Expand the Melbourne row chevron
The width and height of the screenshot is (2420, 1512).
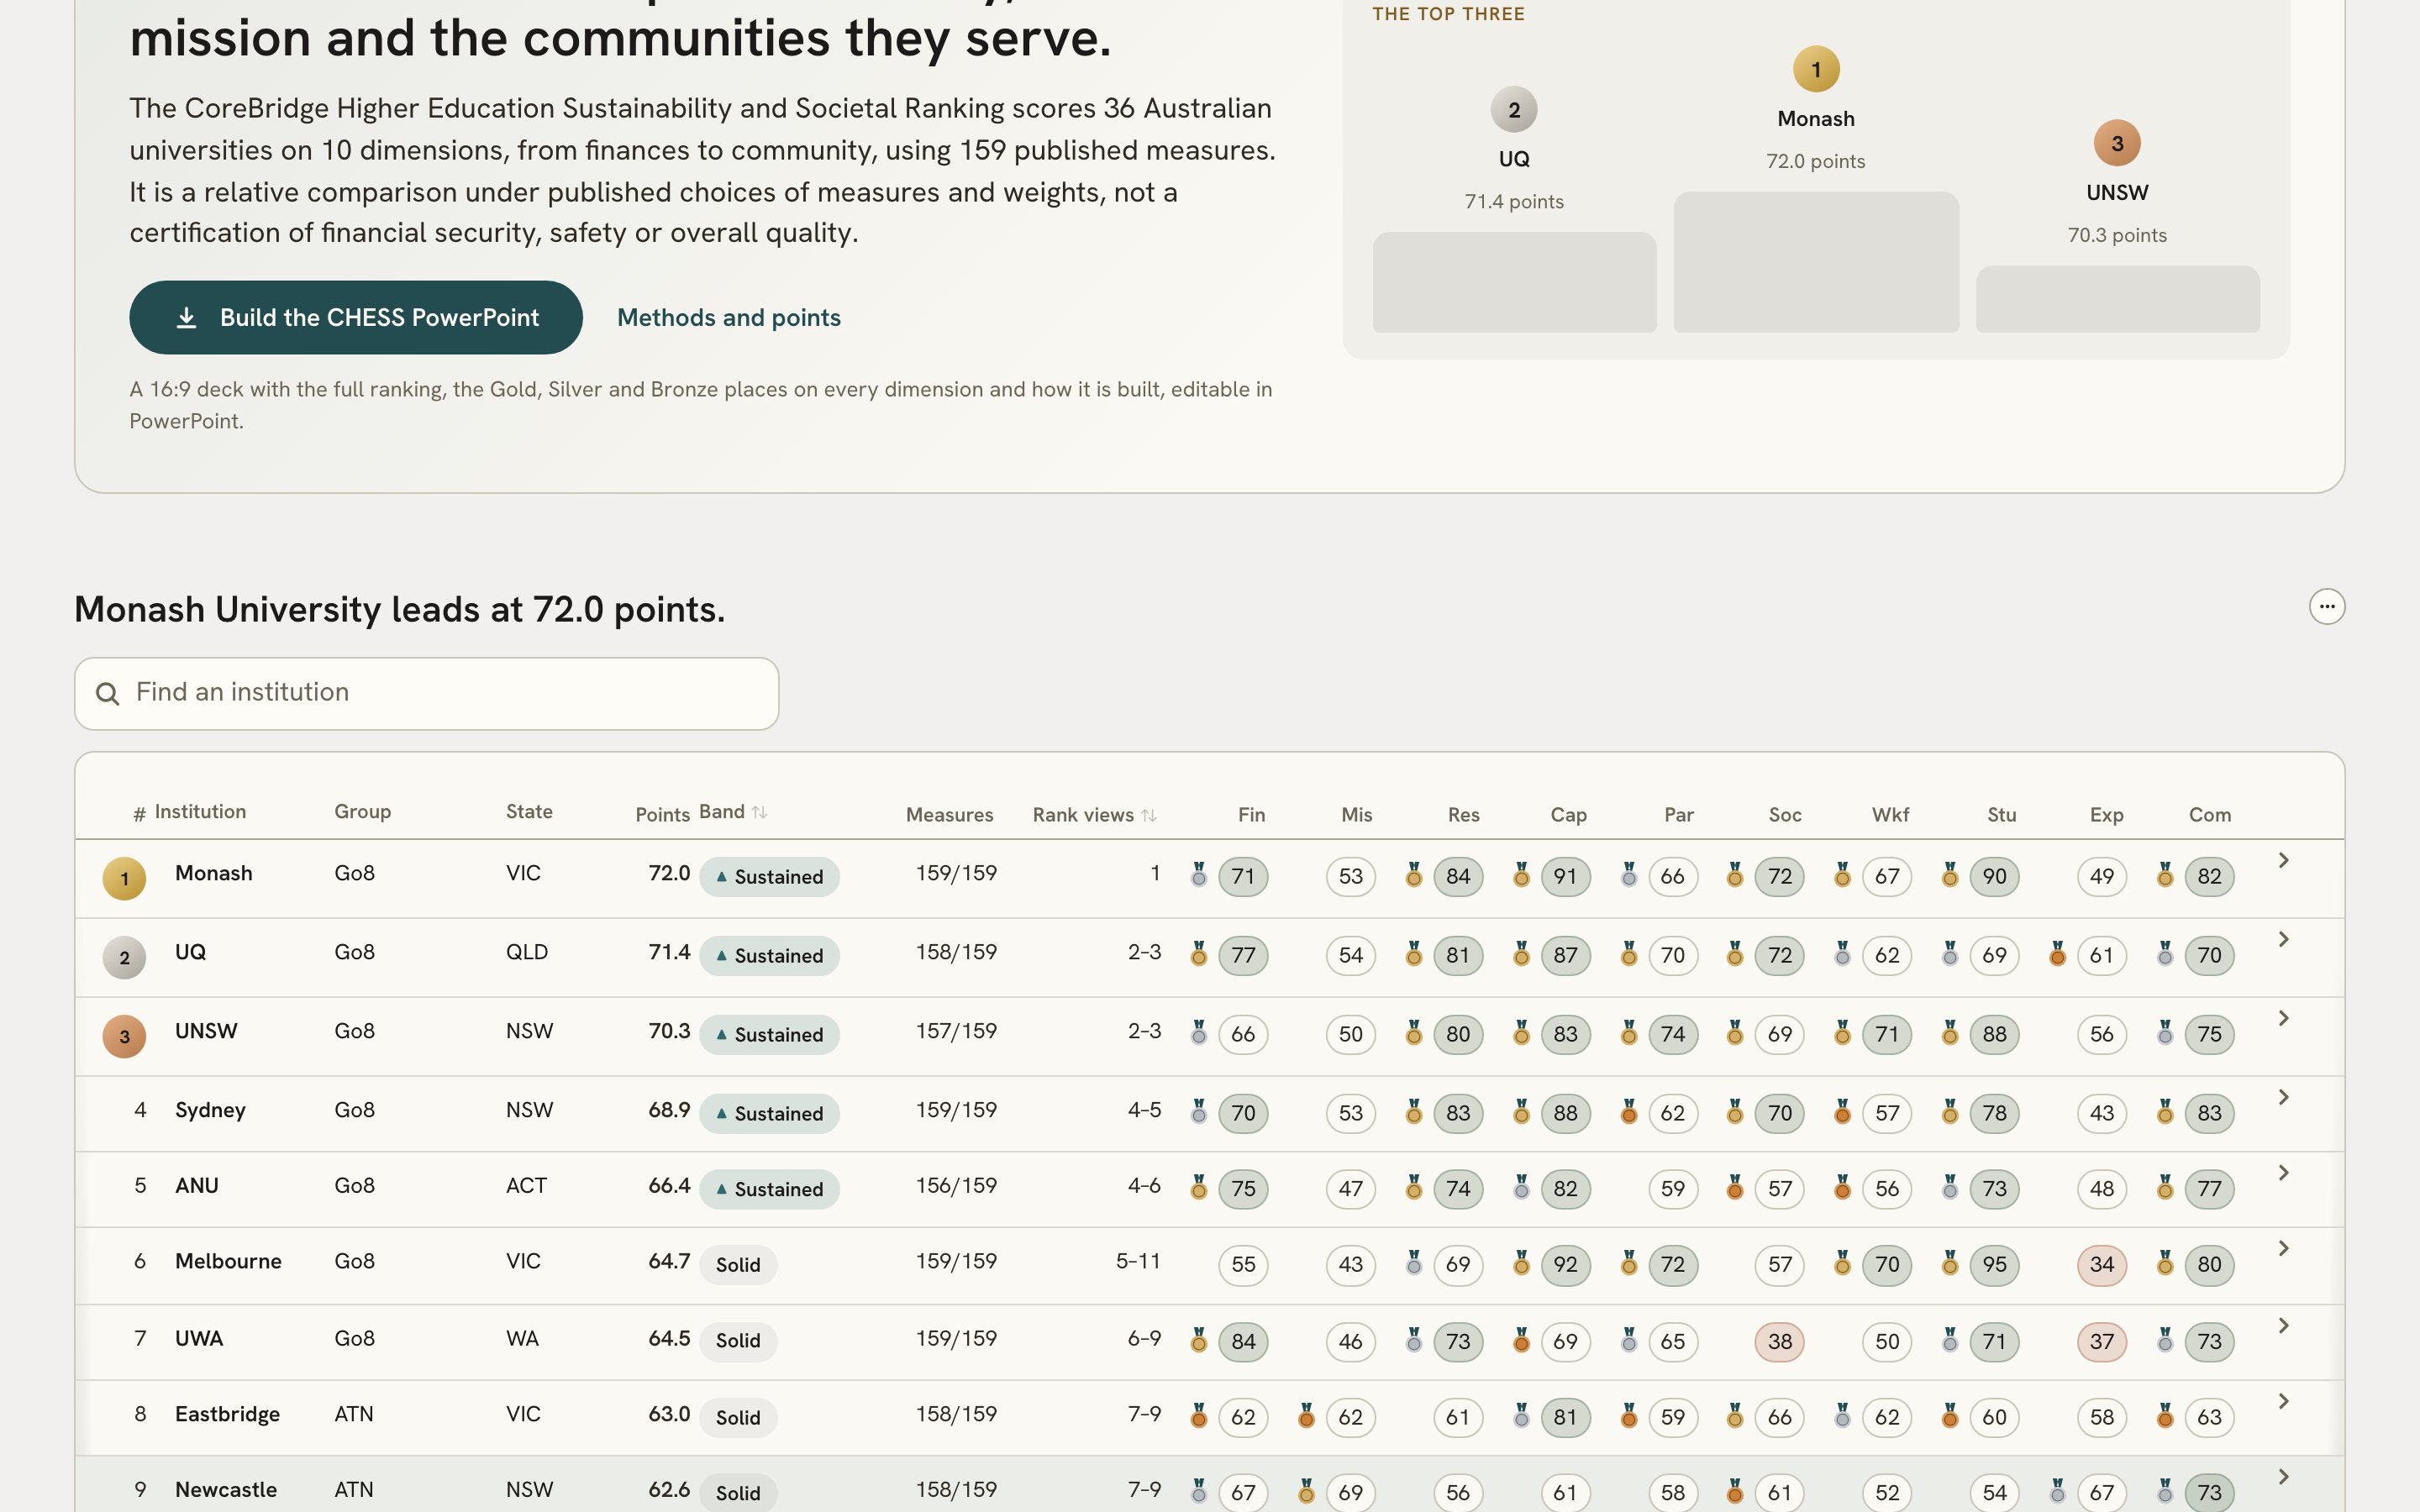pyautogui.click(x=2283, y=1248)
